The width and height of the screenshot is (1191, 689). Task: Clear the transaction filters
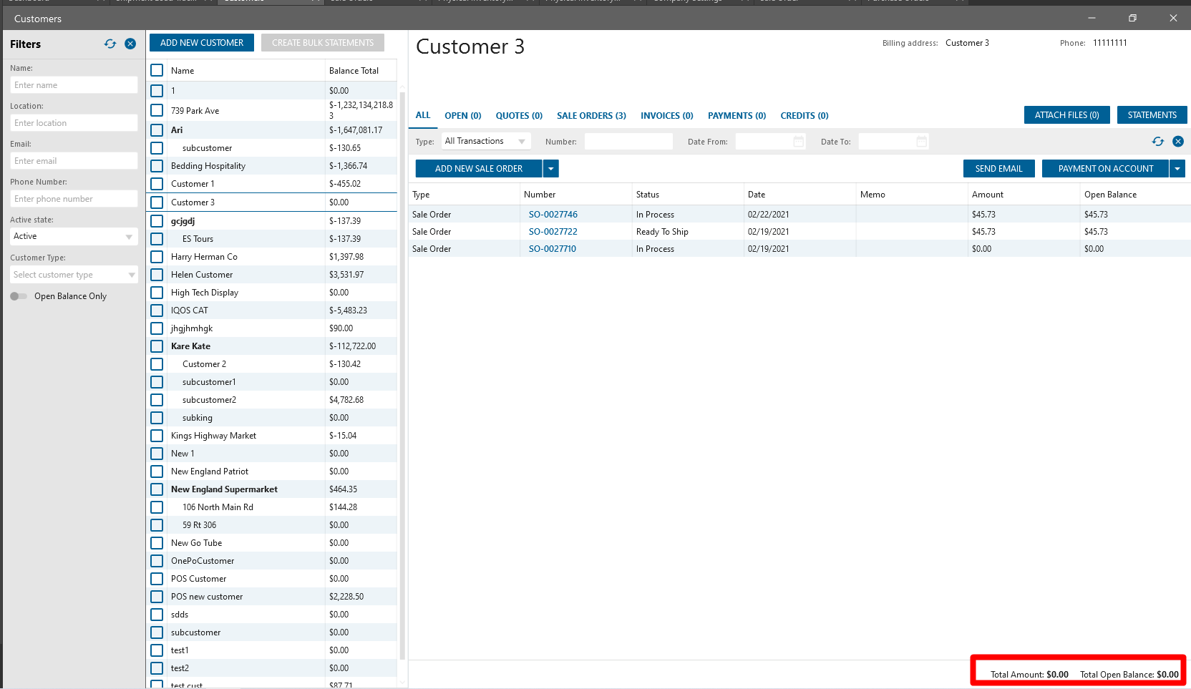coord(1178,142)
